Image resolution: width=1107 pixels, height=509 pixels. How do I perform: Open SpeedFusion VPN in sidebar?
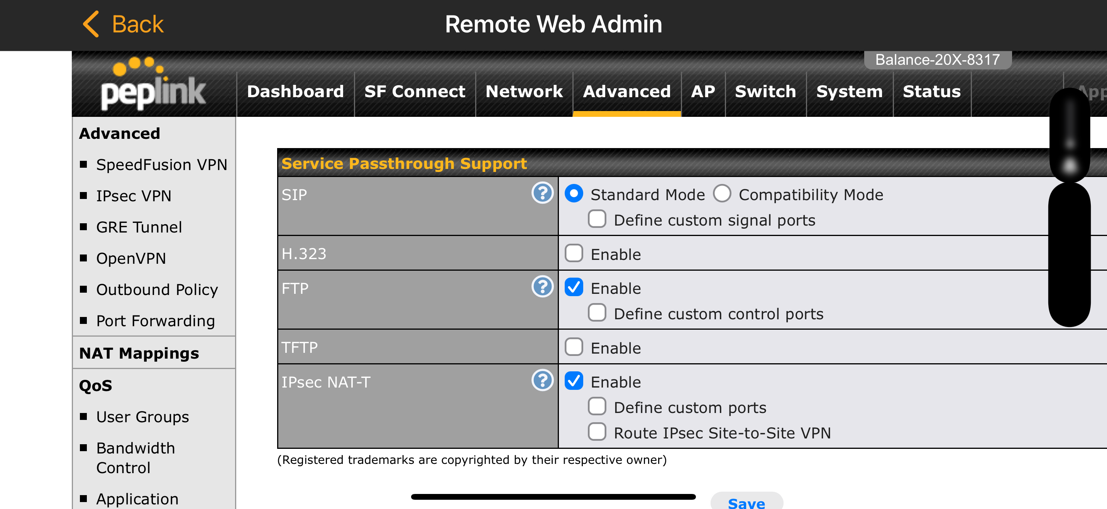(161, 165)
